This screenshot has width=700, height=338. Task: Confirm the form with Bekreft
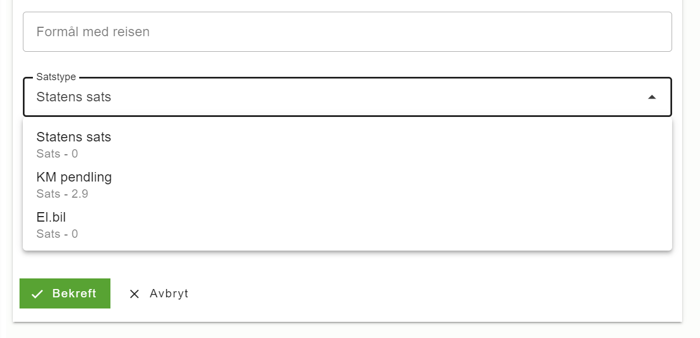coord(65,293)
